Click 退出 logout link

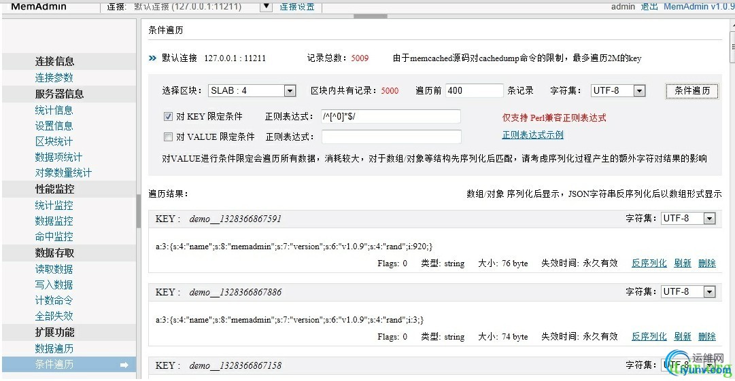point(649,7)
